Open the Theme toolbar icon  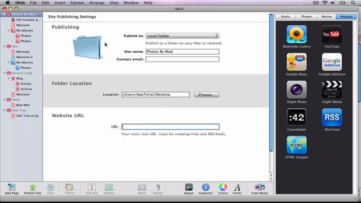tap(69, 189)
